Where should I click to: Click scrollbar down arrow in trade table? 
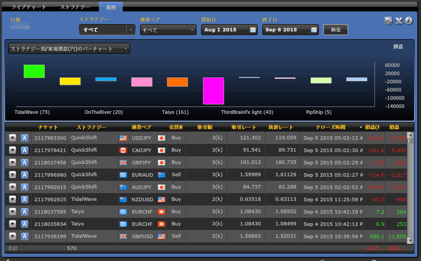click(x=410, y=241)
